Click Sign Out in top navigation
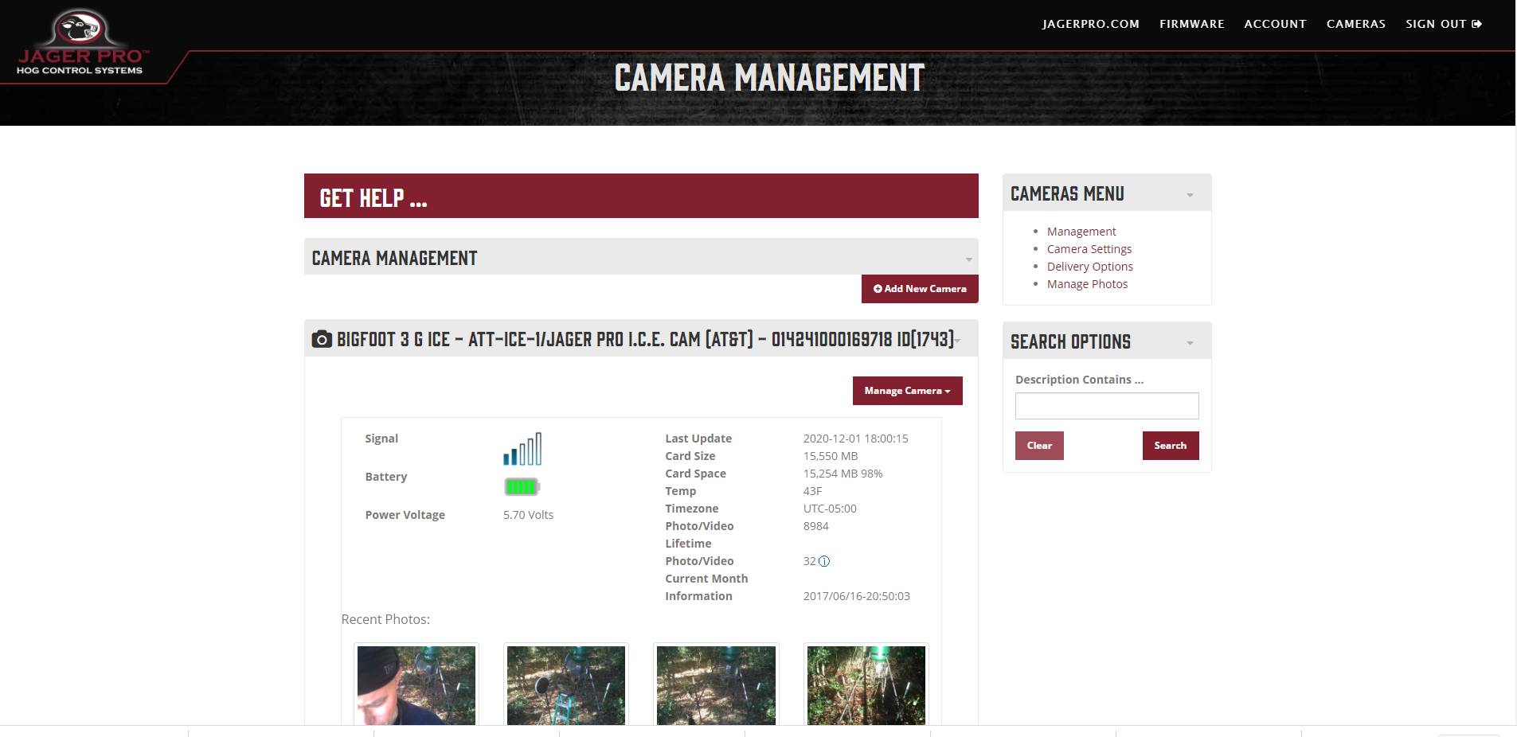Image resolution: width=1517 pixels, height=737 pixels. [1443, 24]
